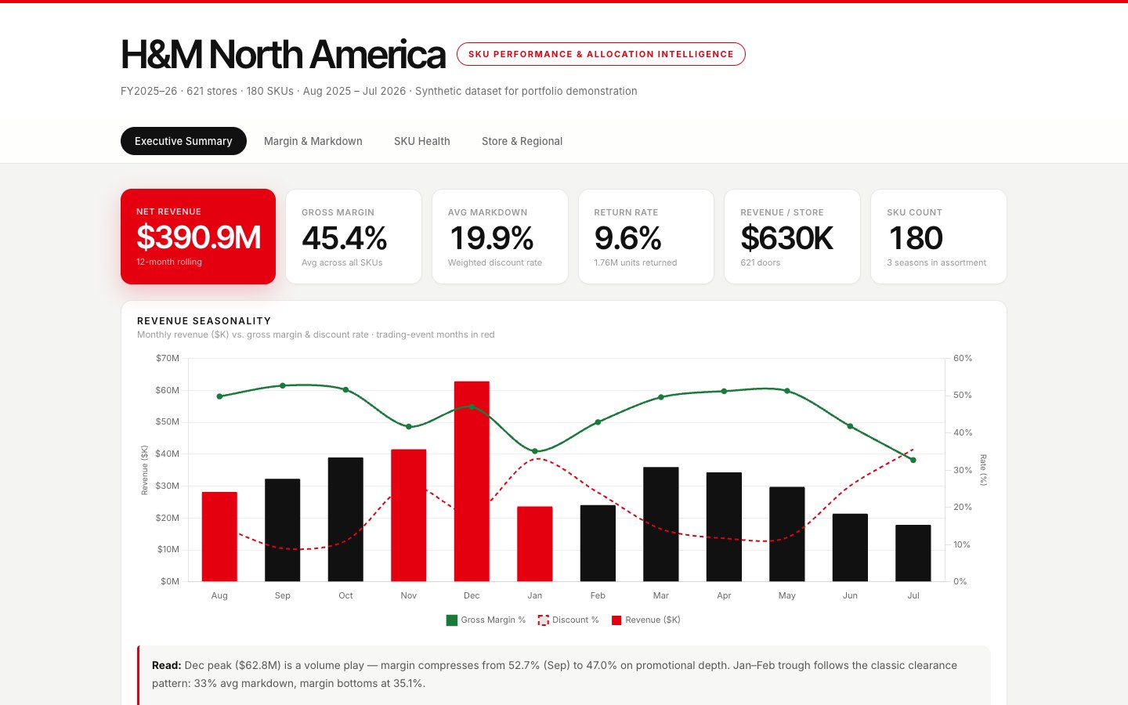
Task: Click the Revenue Seasonality heading
Action: click(x=204, y=321)
